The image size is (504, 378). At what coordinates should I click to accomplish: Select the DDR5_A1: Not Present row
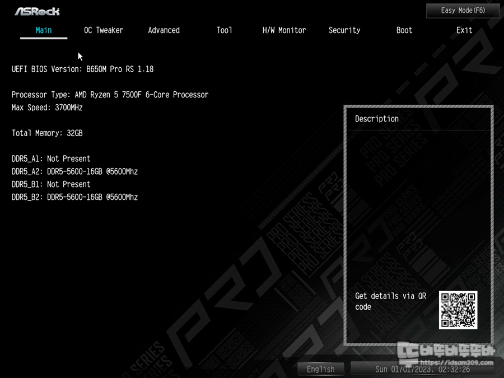point(51,159)
